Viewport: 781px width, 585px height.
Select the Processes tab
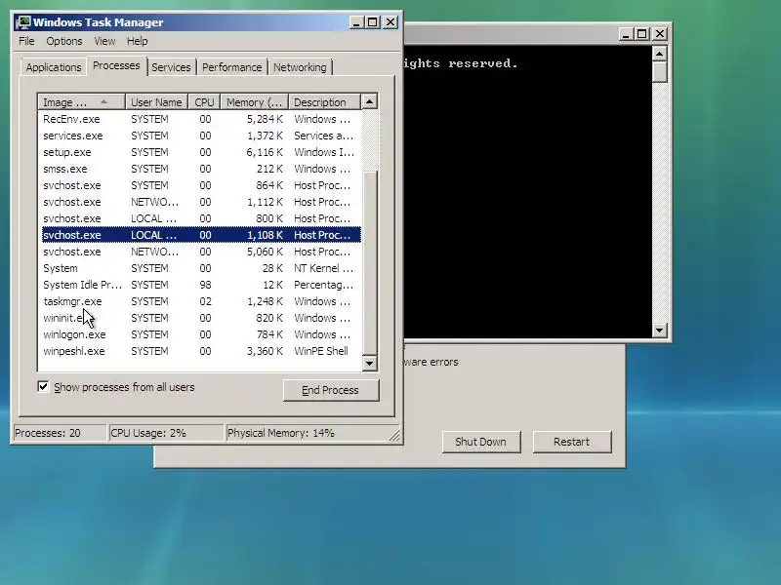pos(116,65)
